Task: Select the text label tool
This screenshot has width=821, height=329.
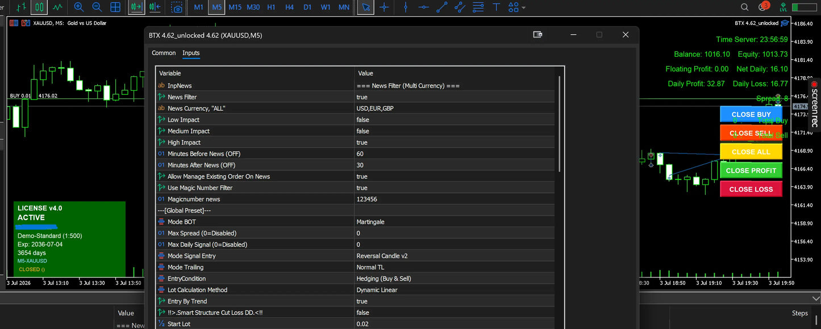Action: tap(497, 7)
